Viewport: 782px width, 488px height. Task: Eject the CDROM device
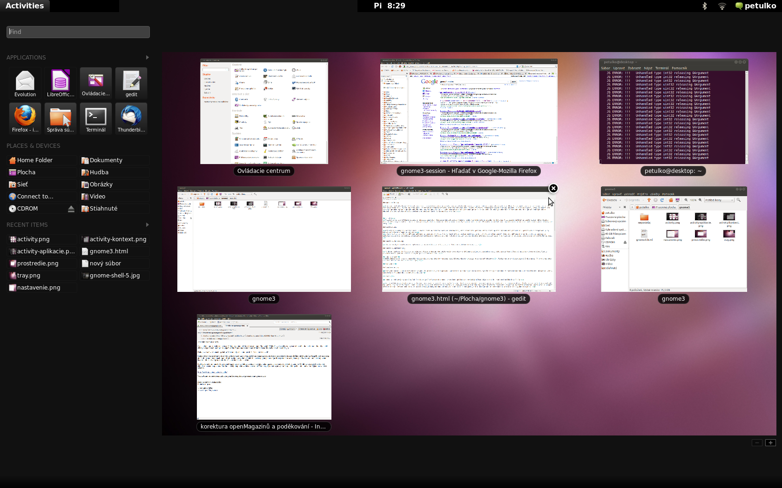click(x=71, y=209)
